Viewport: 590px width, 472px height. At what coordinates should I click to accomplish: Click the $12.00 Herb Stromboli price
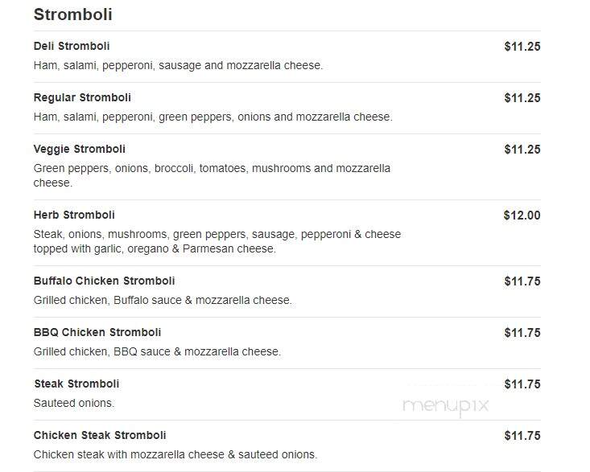[x=522, y=215]
